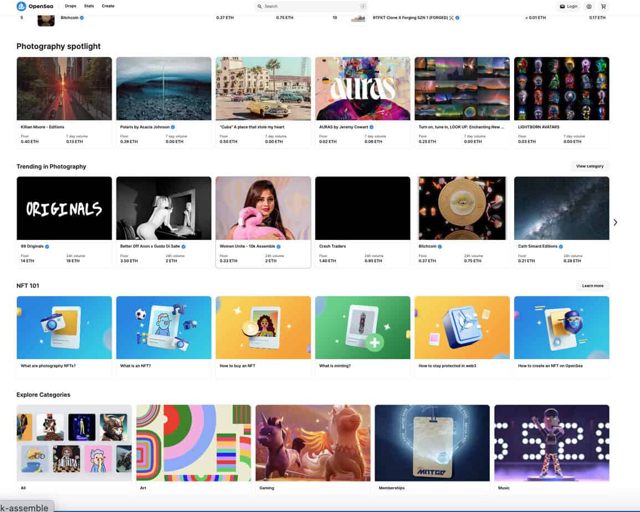Open the shopping cart icon
This screenshot has width=640, height=512.
(603, 7)
